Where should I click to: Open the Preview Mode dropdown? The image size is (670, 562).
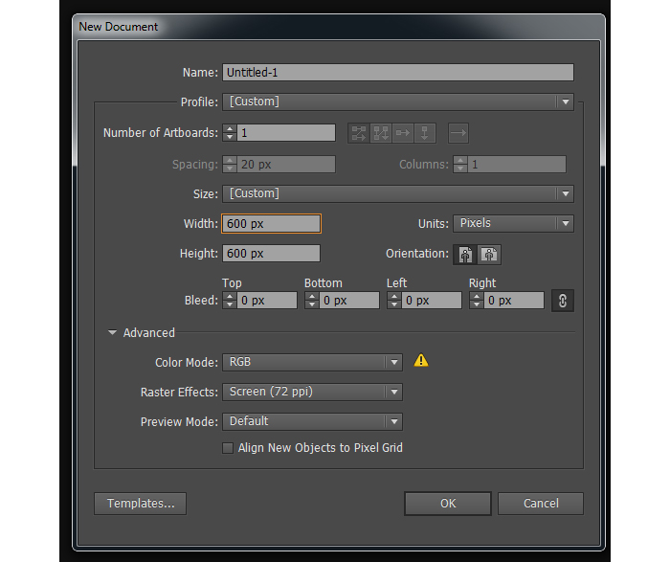311,421
